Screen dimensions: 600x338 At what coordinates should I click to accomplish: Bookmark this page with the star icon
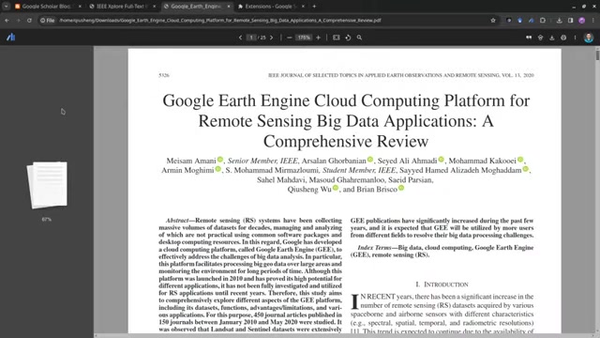click(493, 21)
